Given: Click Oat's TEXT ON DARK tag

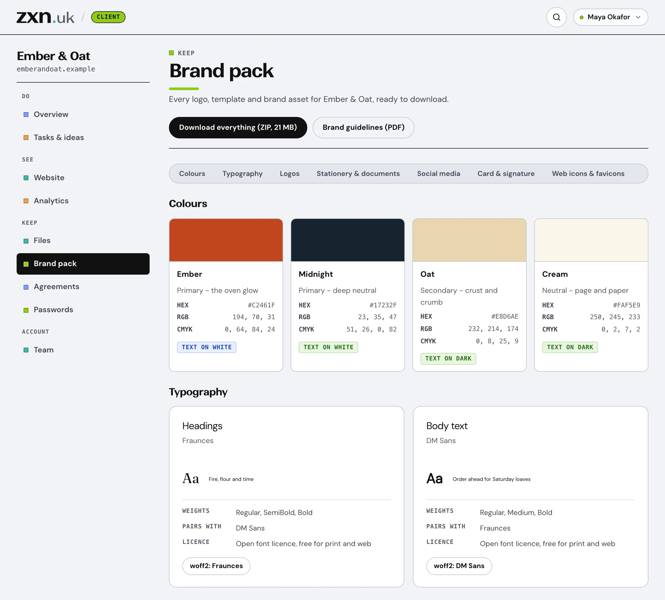Looking at the screenshot, I should pyautogui.click(x=448, y=359).
